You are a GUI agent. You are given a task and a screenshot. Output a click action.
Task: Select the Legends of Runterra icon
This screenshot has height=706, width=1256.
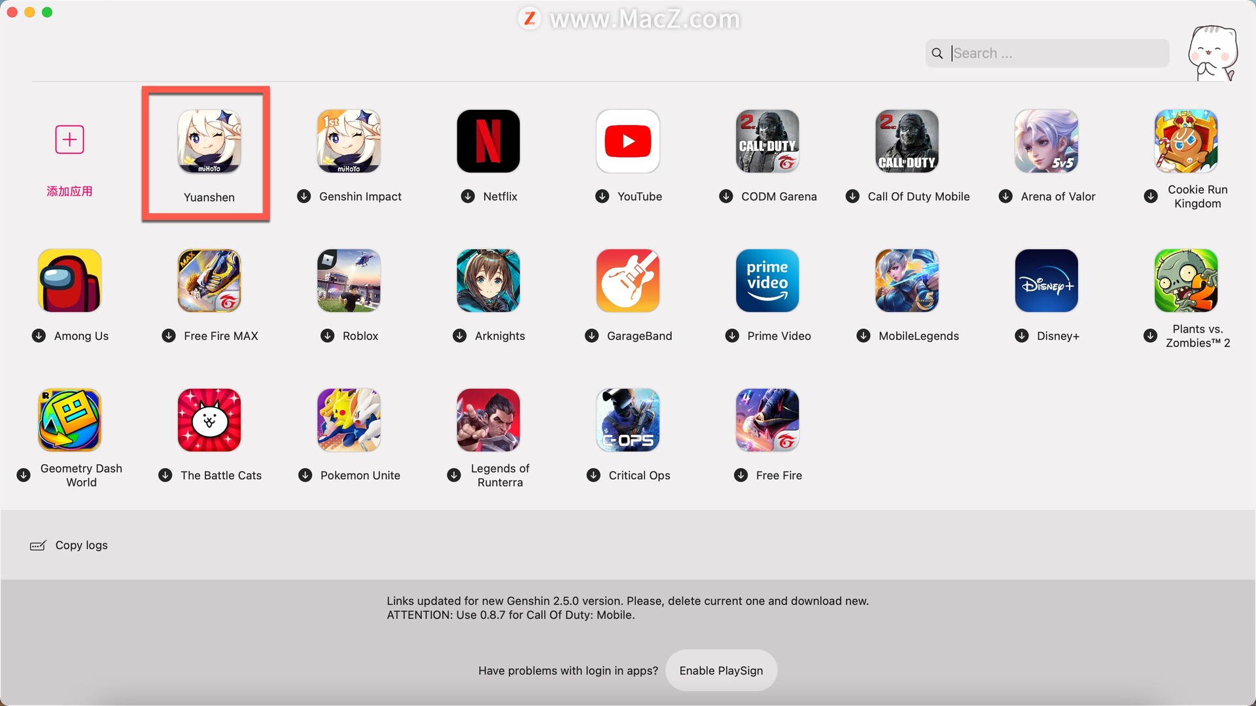click(488, 420)
